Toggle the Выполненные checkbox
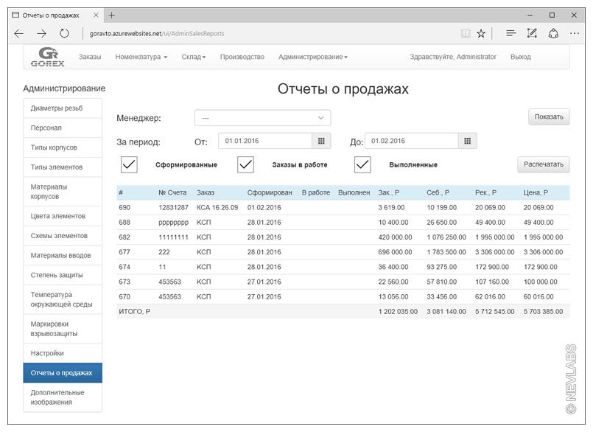This screenshot has height=432, width=593. click(x=362, y=164)
